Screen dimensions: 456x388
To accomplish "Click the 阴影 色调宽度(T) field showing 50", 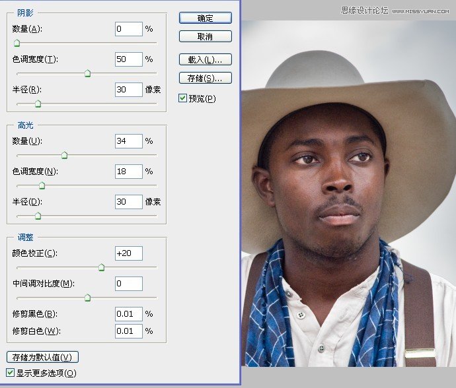I will [x=129, y=59].
